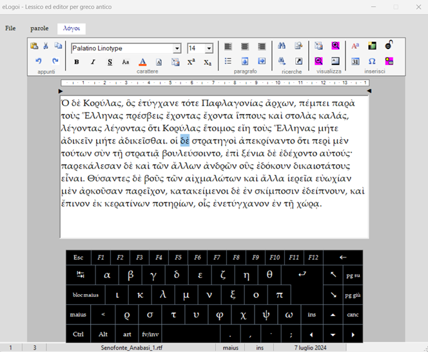428x352 pixels.
Task: Click the Paste clipboard icon
Action: (x=34, y=46)
